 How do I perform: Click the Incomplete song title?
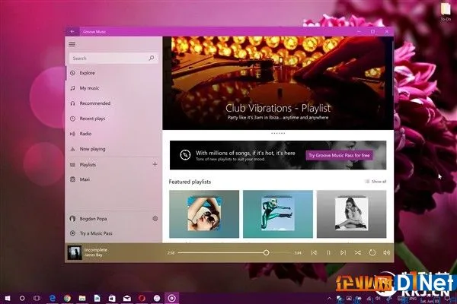[x=96, y=249]
